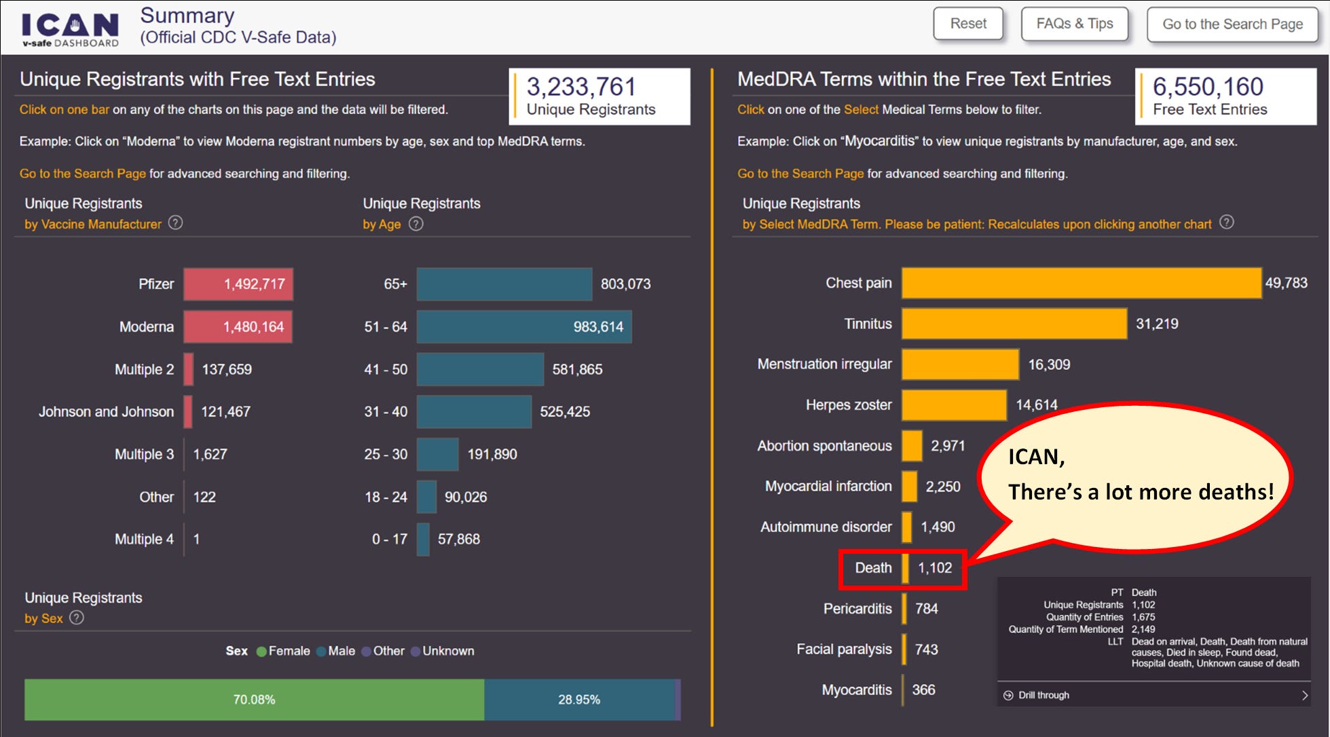The image size is (1330, 737).
Task: Select the 0 - 17 age bar
Action: [x=423, y=539]
